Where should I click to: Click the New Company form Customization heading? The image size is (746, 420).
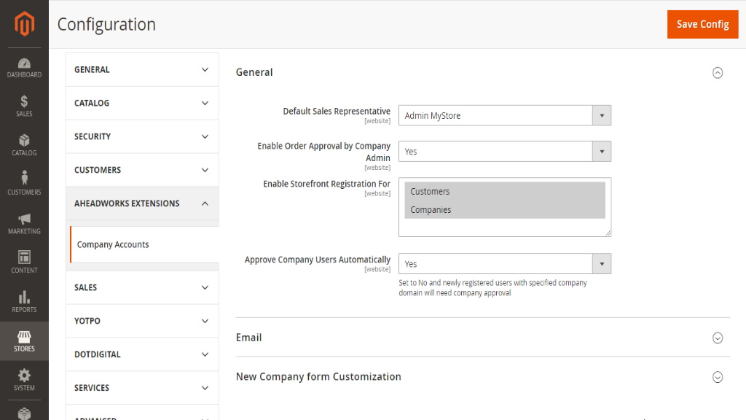318,377
